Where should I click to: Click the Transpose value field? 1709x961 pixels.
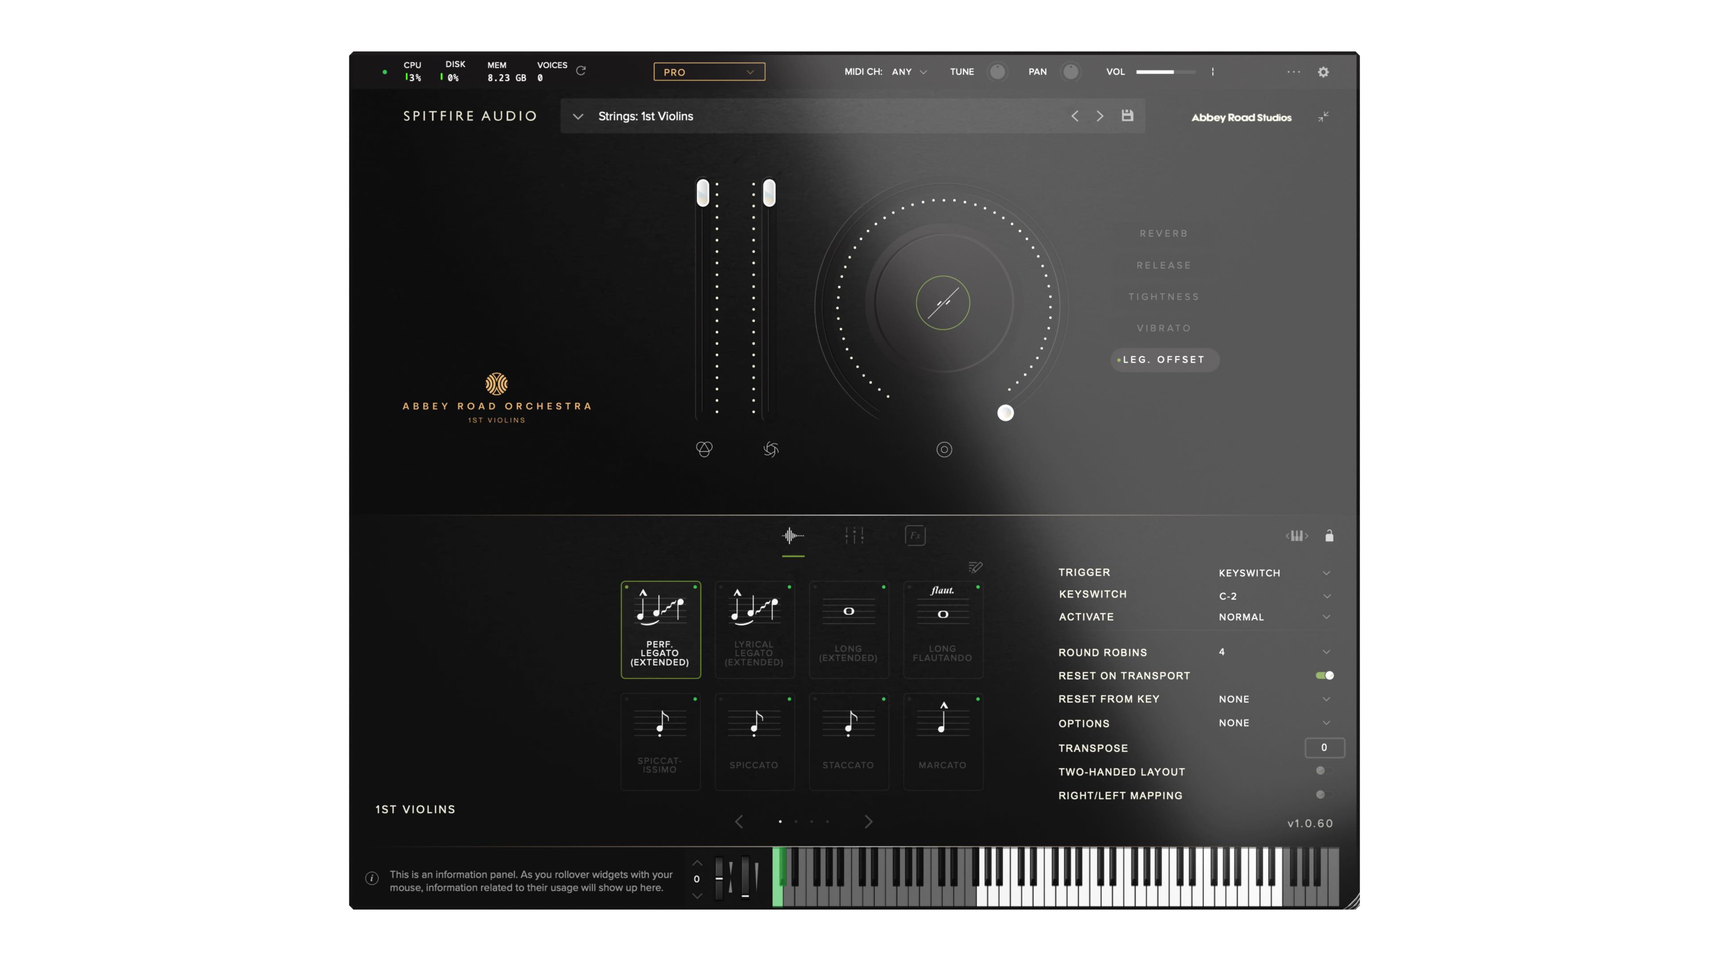pyautogui.click(x=1324, y=747)
